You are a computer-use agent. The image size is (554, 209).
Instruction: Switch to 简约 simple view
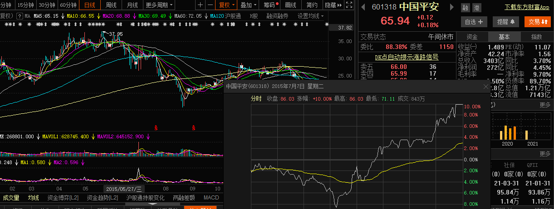(312, 5)
